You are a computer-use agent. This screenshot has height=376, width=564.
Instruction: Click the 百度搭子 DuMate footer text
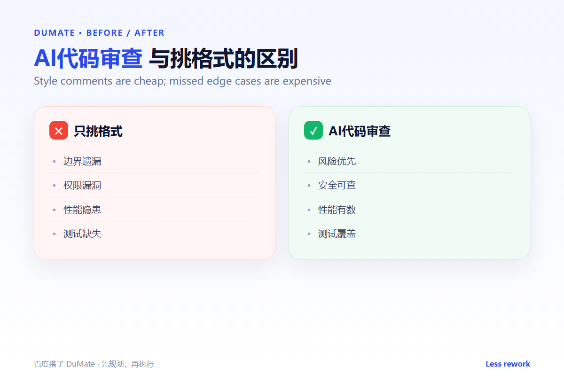coord(94,364)
